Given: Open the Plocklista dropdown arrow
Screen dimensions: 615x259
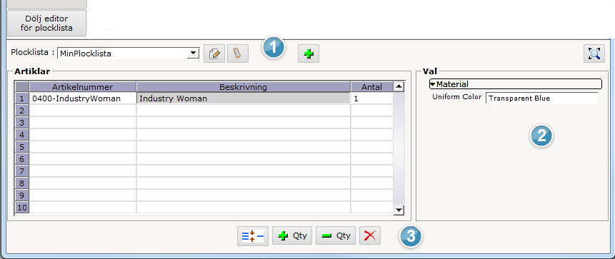Looking at the screenshot, I should 193,53.
